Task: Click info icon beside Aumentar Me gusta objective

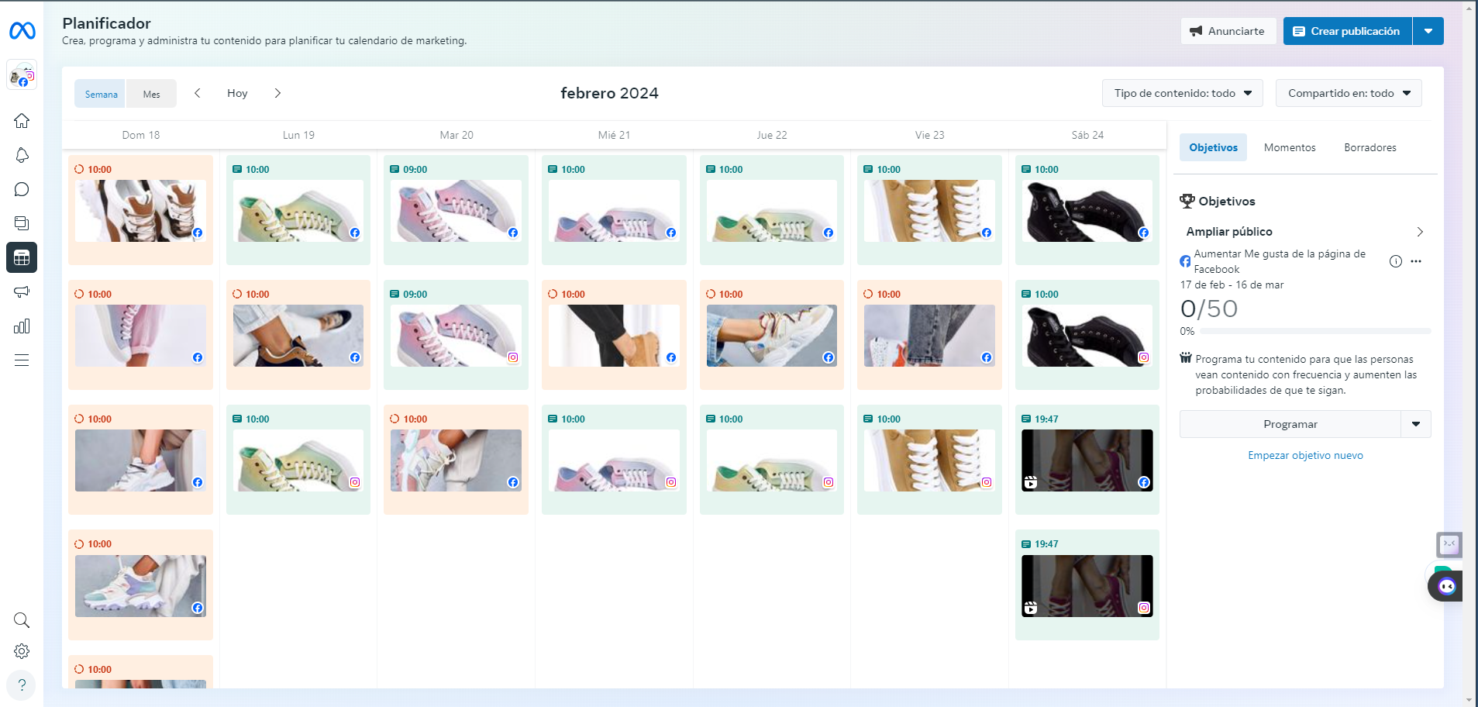Action: [1396, 261]
